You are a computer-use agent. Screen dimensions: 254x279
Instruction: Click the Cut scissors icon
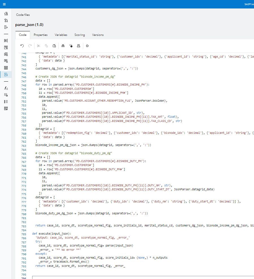pyautogui.click(x=39, y=46)
